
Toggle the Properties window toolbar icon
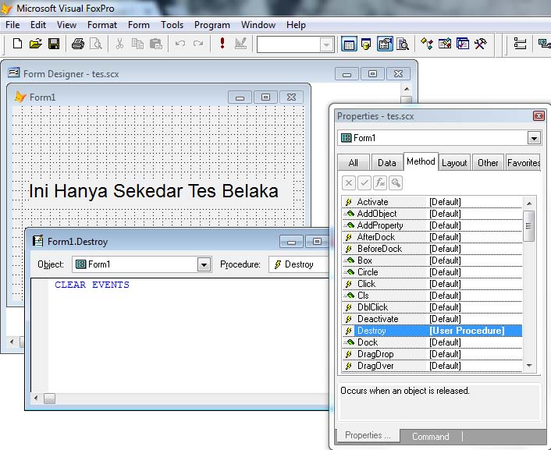tap(385, 44)
